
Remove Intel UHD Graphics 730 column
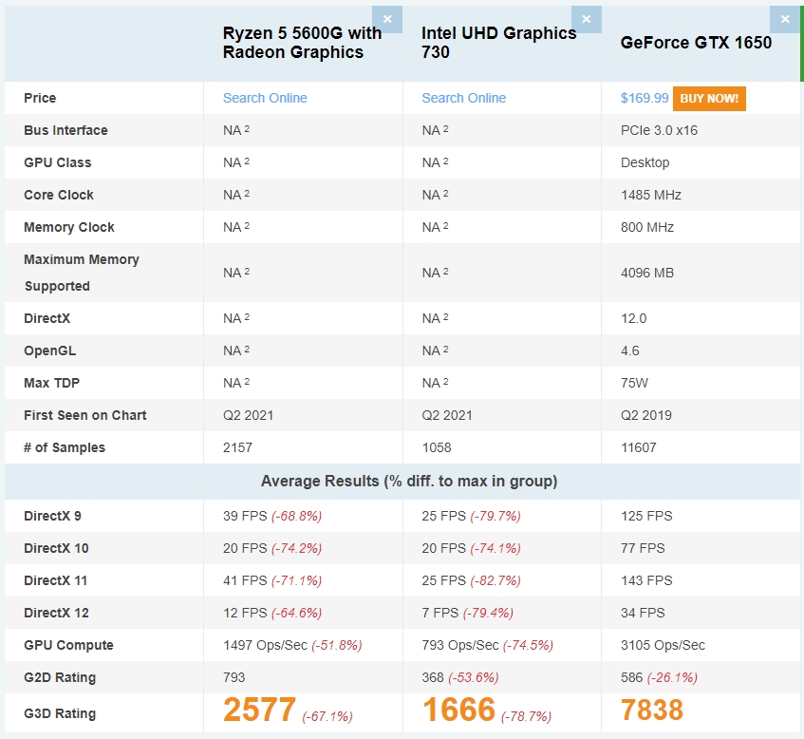586,20
